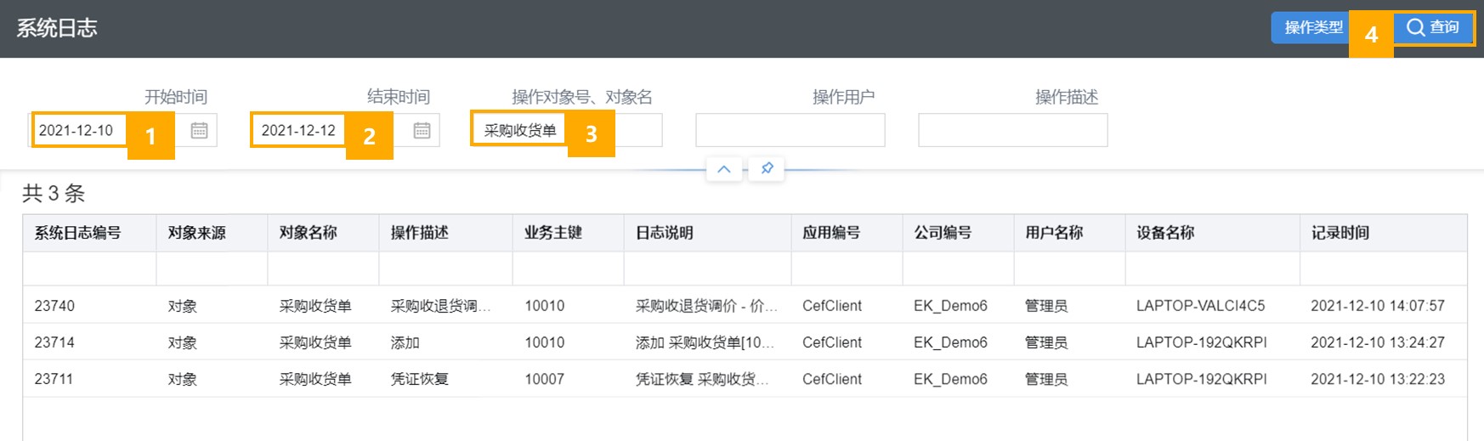The image size is (1484, 441).
Task: Click the 操作类型 button
Action: pos(1313,27)
